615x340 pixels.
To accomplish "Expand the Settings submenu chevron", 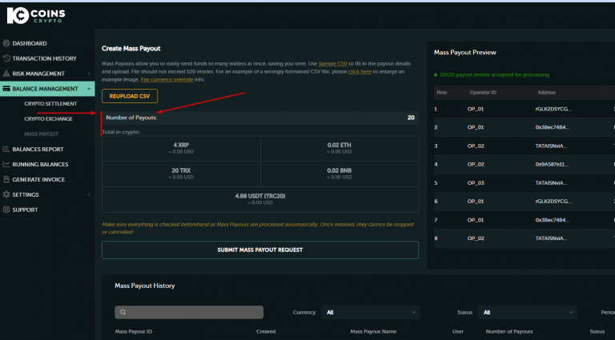I will 89,194.
